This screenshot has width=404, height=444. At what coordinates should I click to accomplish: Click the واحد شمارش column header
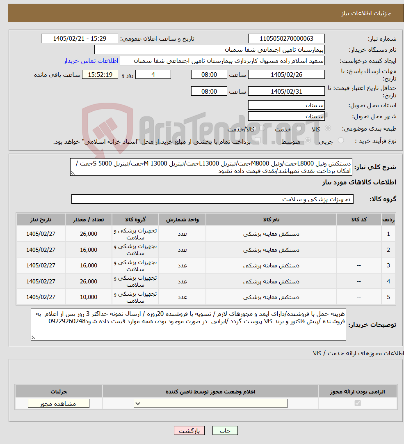point(183,219)
